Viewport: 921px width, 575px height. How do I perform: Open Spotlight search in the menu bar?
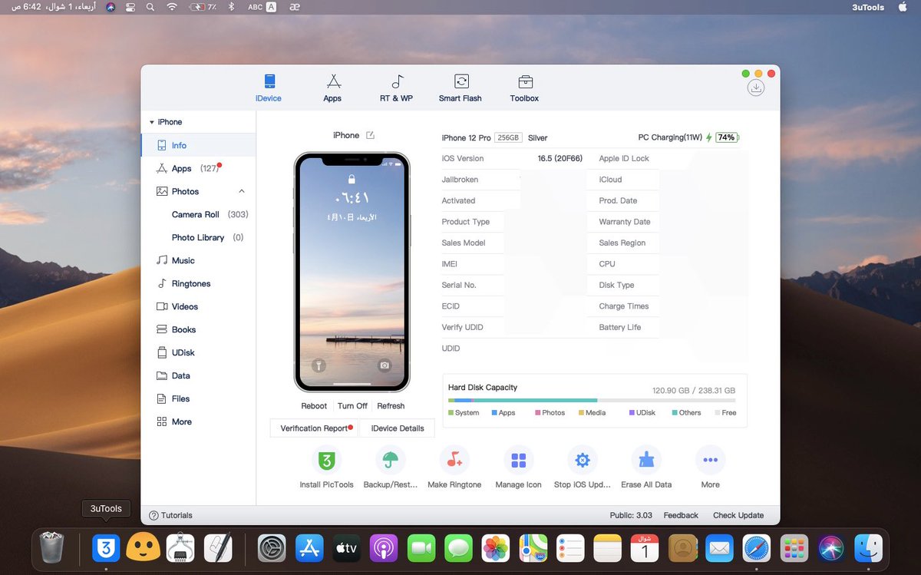[149, 7]
